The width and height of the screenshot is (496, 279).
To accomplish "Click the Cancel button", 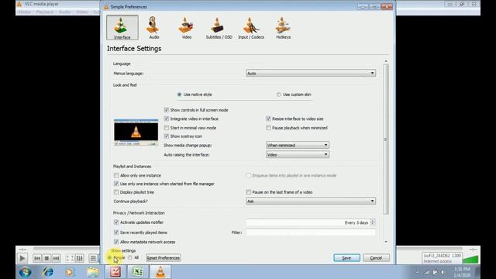I will pos(376,258).
